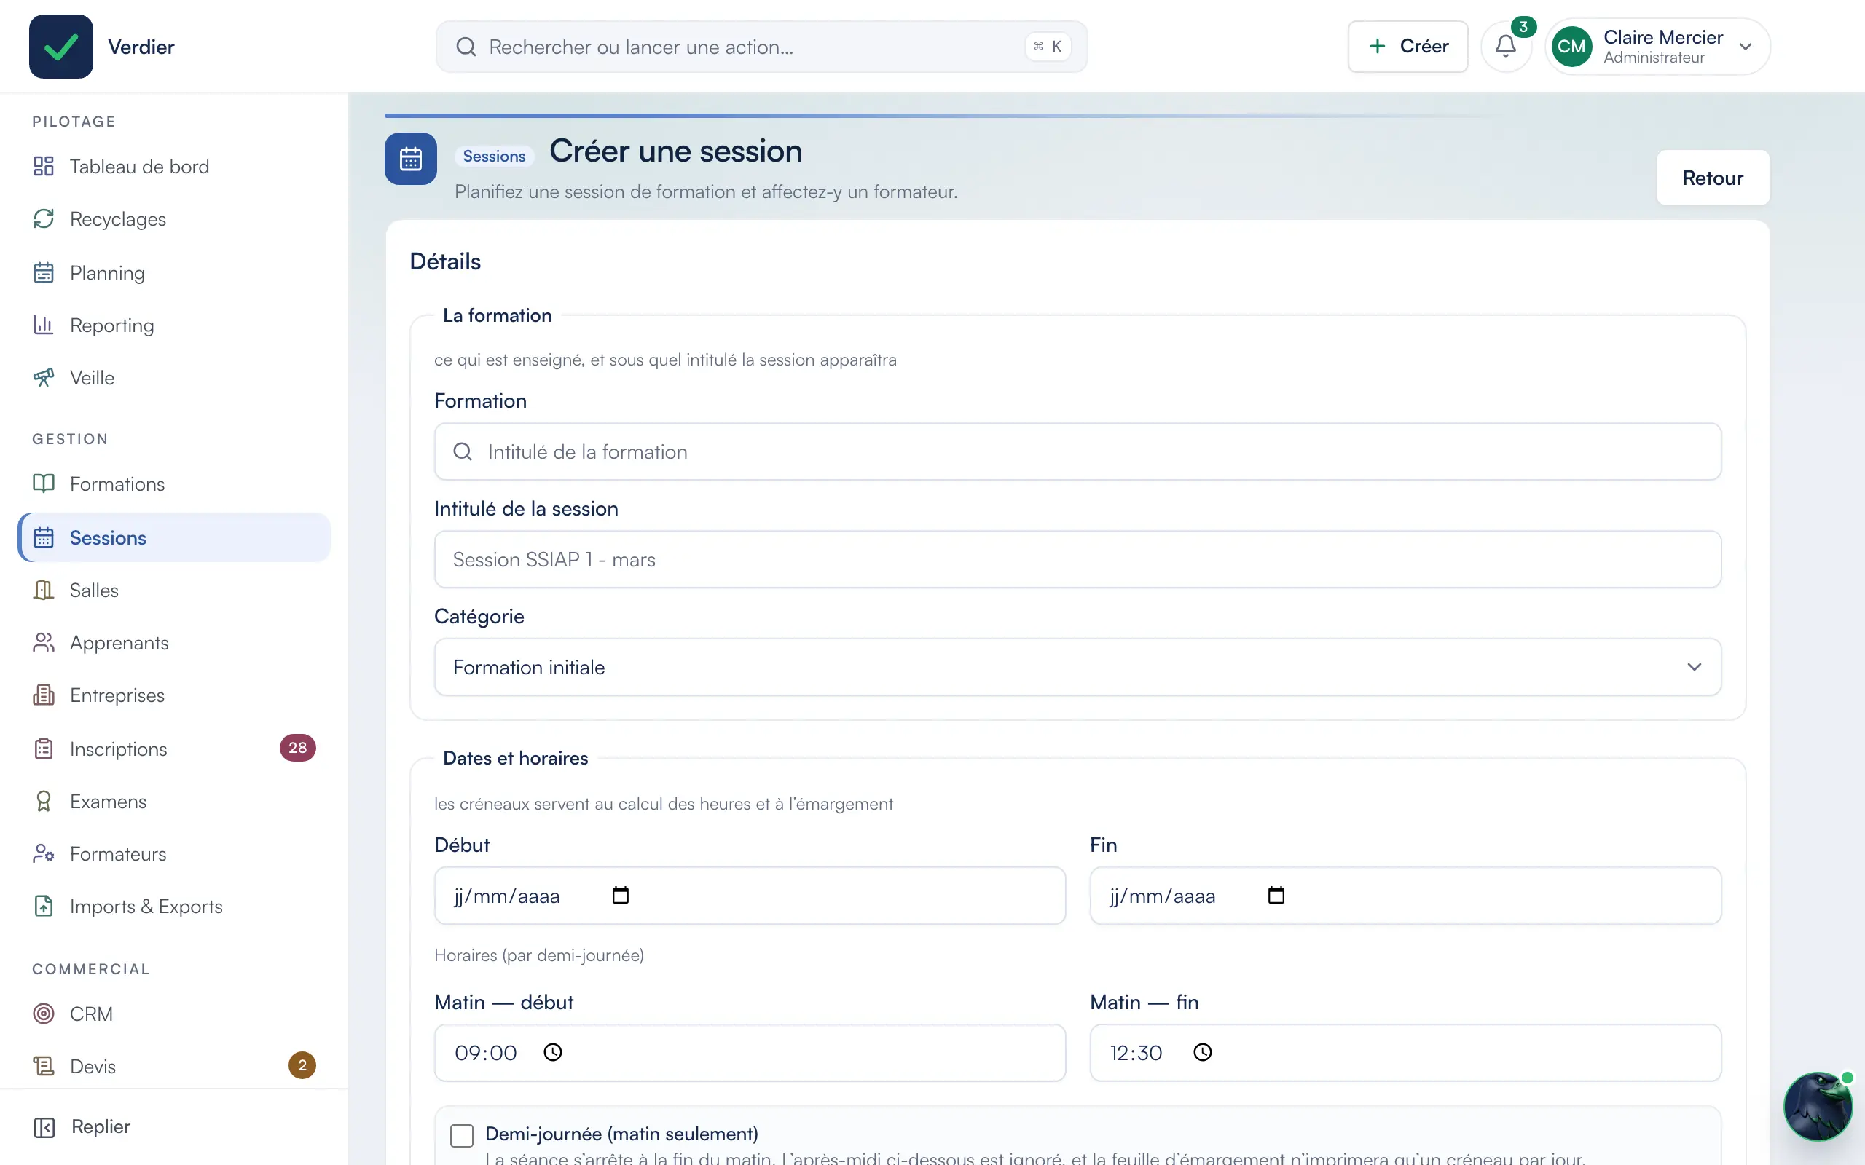
Task: Focus the global search bar
Action: point(761,47)
